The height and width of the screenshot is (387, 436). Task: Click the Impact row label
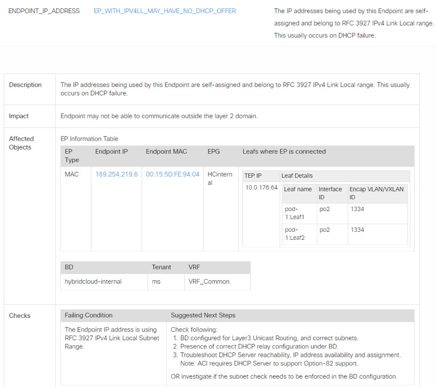pos(19,116)
